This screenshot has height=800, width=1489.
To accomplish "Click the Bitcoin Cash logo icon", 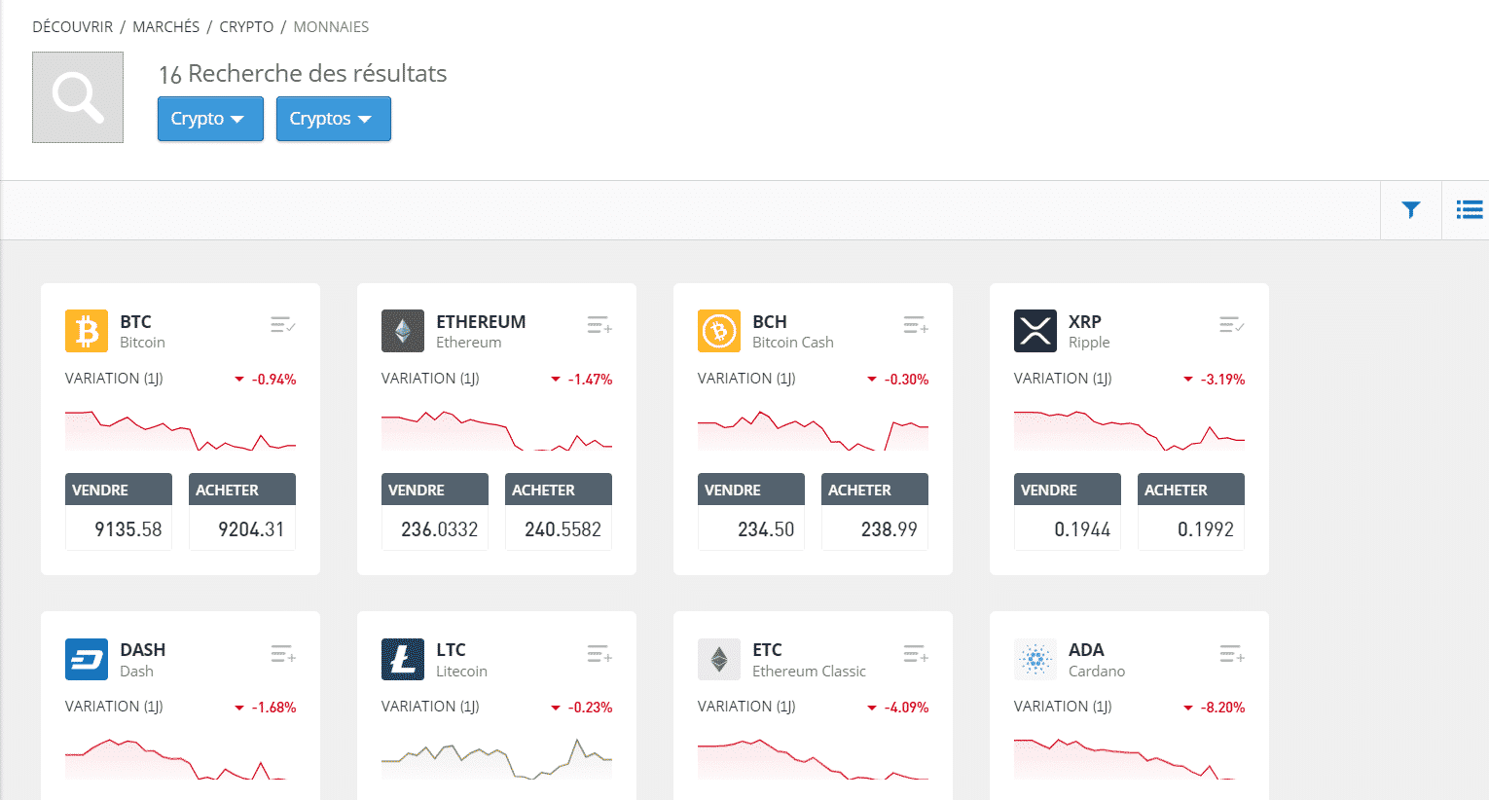I will 719,331.
